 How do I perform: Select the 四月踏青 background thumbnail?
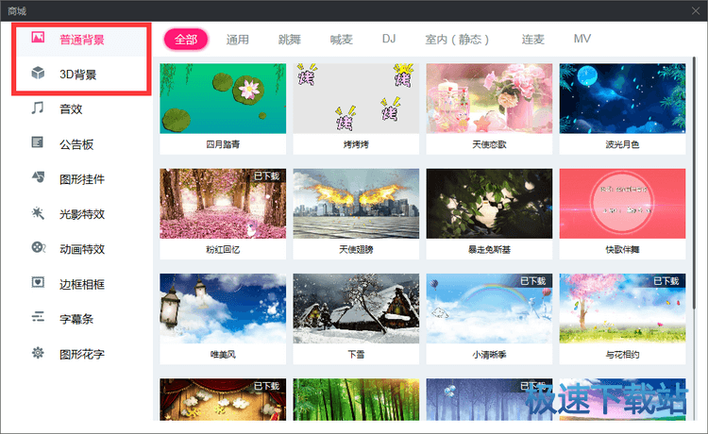[x=223, y=98]
